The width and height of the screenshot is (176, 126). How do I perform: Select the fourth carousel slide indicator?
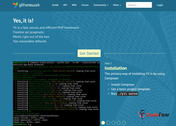[118, 123]
